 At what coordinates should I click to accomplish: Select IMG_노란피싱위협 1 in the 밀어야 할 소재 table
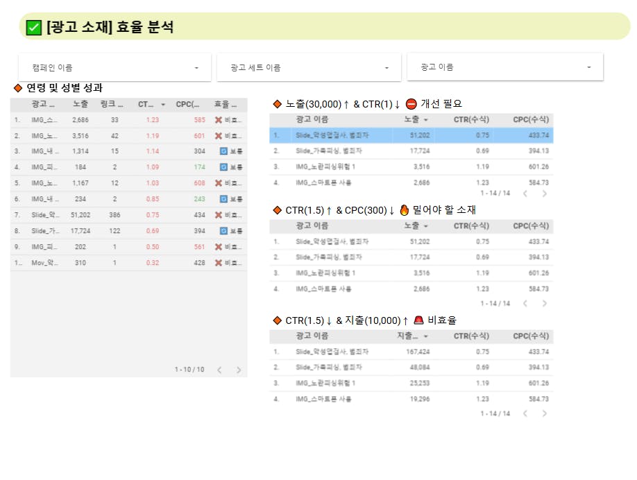[411, 273]
